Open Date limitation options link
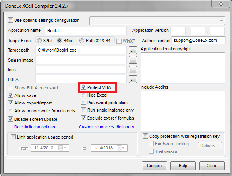 (x=35, y=127)
